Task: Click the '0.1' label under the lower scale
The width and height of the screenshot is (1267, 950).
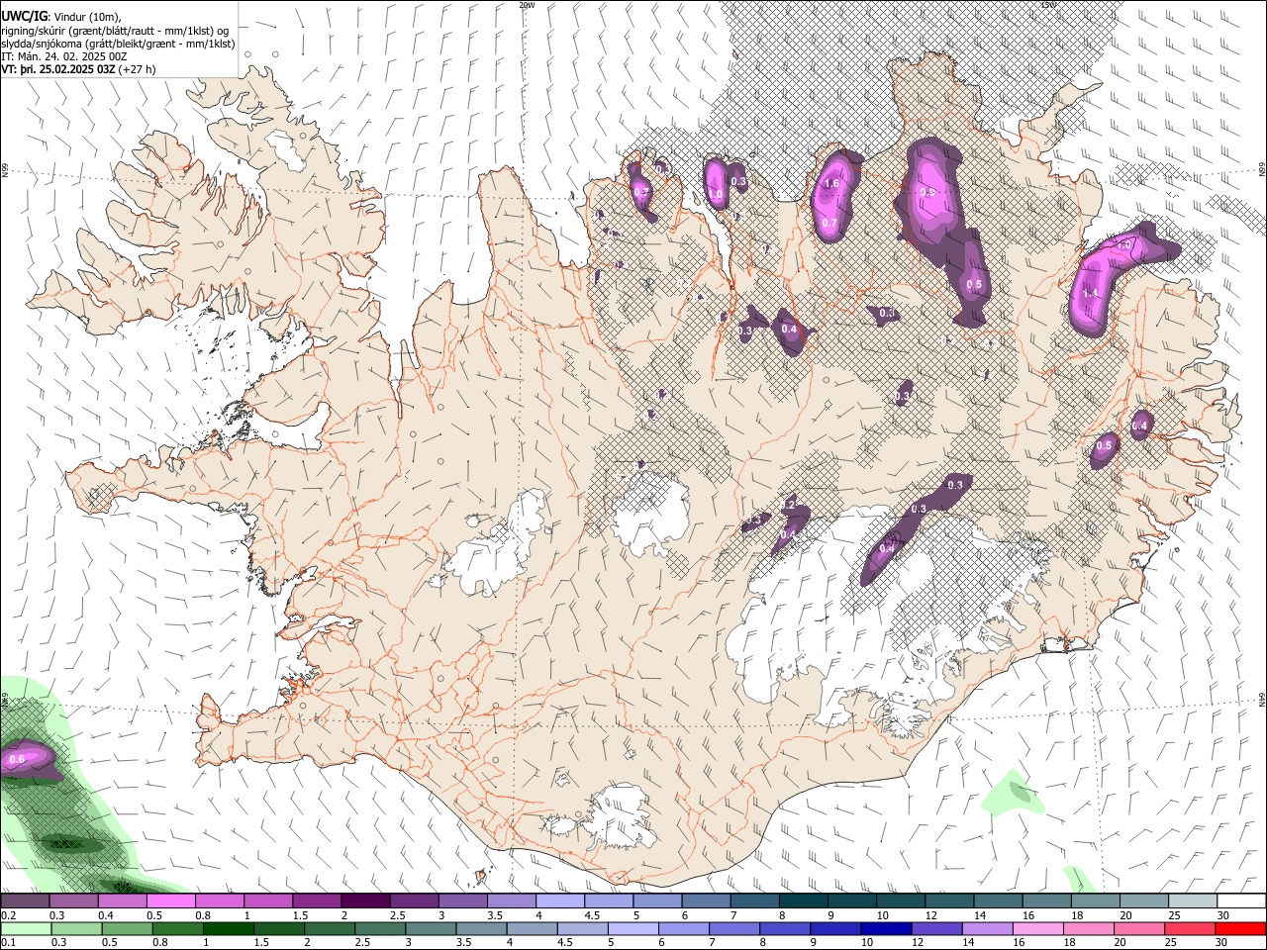Action: tap(8, 942)
